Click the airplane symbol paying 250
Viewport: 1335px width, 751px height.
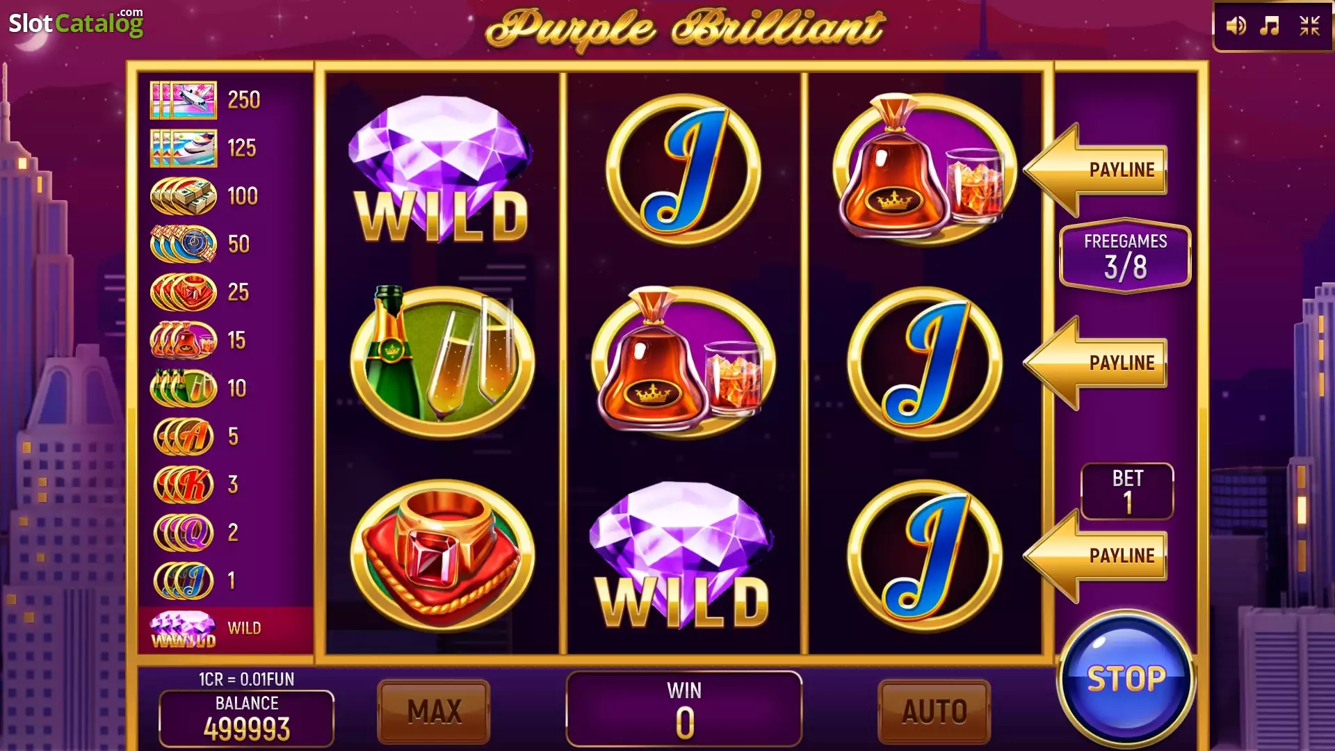pos(184,100)
